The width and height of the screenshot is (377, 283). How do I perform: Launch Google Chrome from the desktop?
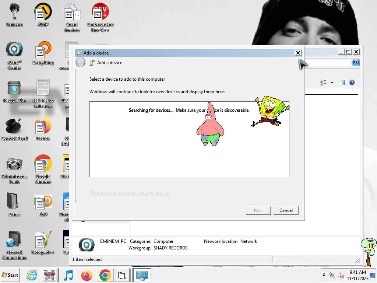click(x=43, y=170)
